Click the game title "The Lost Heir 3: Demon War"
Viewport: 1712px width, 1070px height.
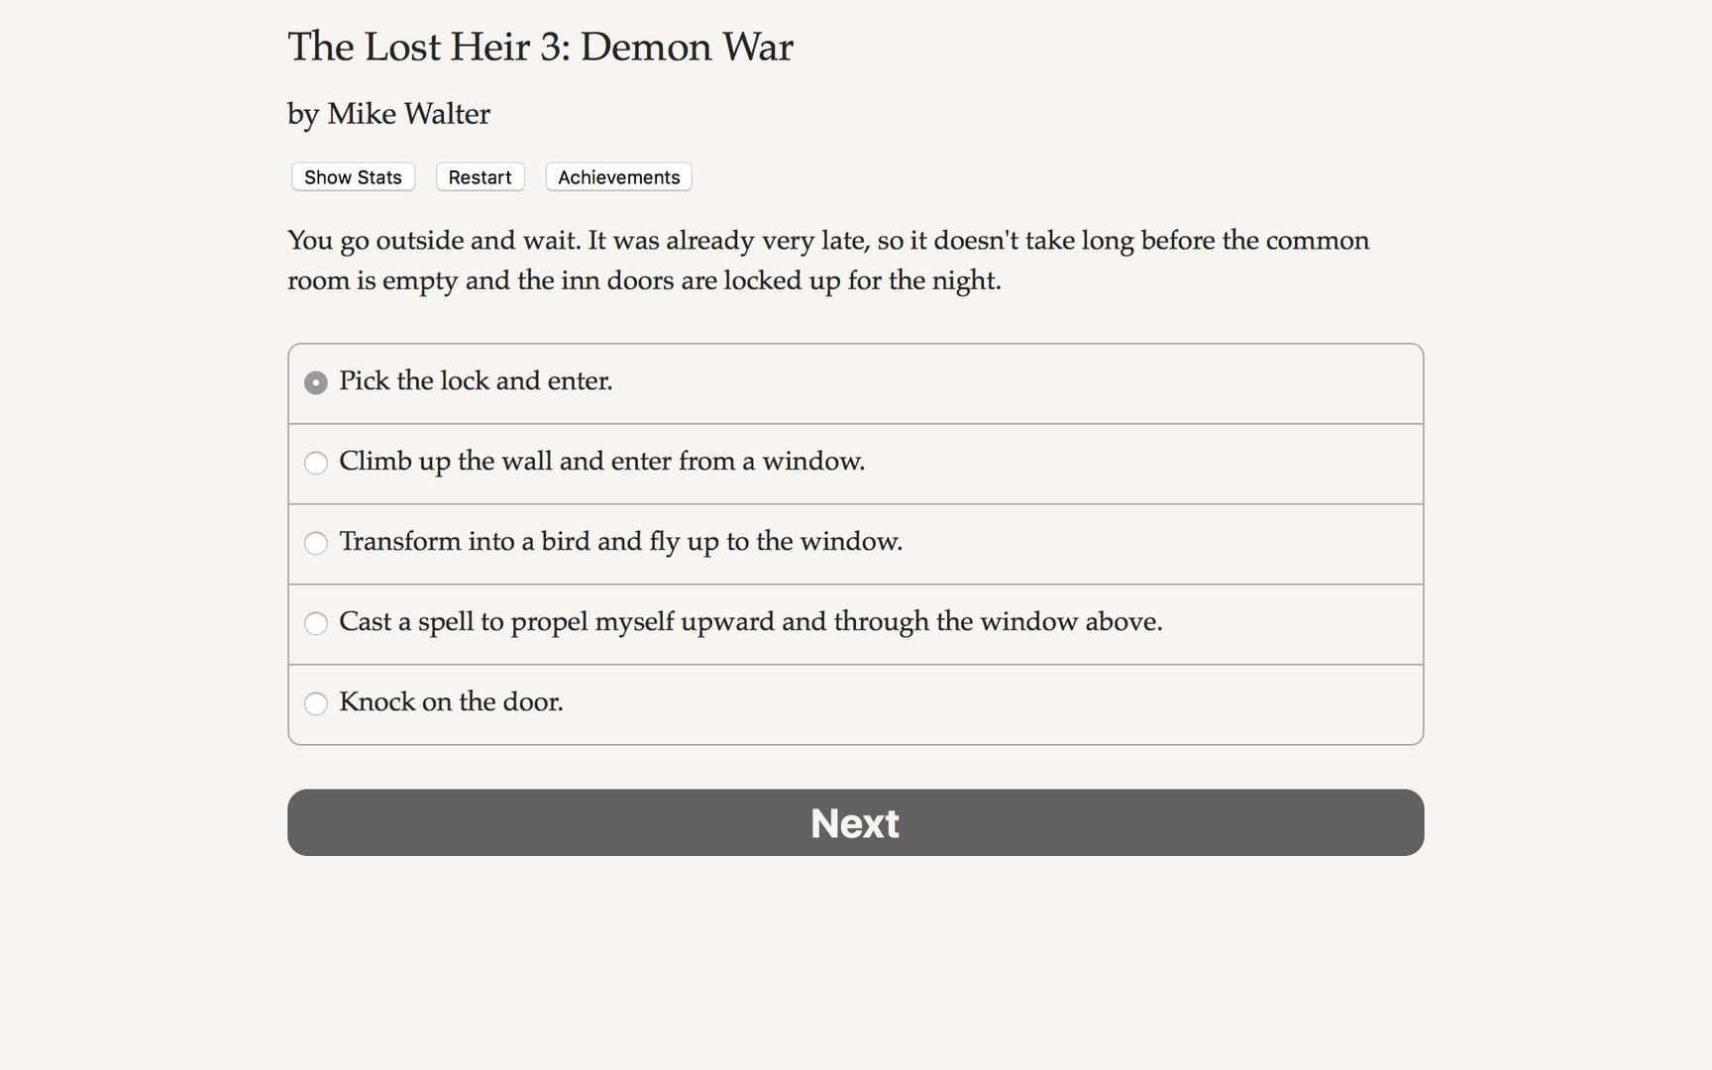(540, 47)
